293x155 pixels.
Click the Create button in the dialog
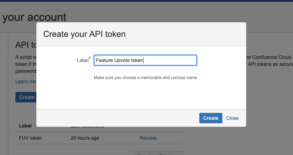[210, 118]
